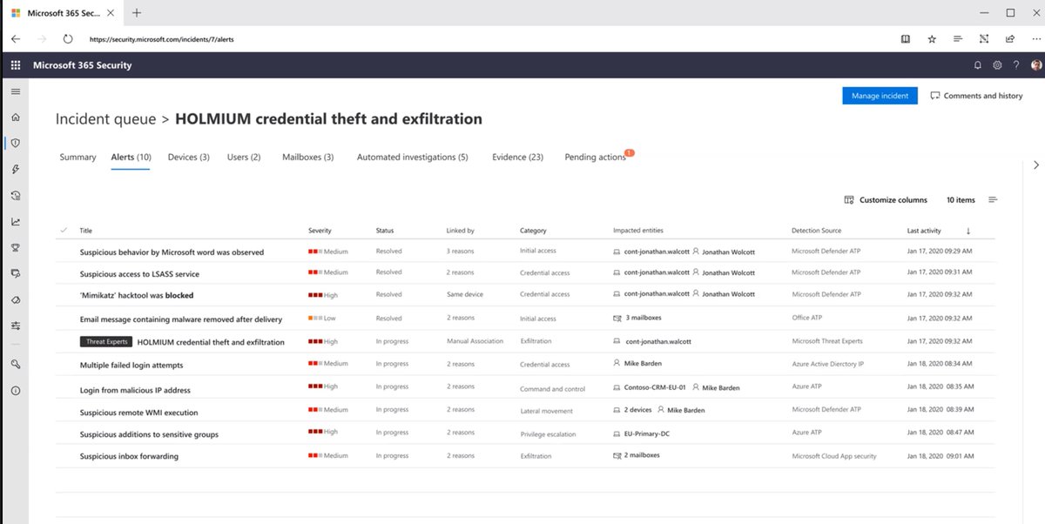
Task: Click the Manage incident button
Action: tap(880, 96)
